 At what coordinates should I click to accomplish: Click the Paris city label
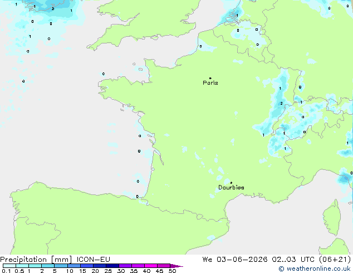210,83
